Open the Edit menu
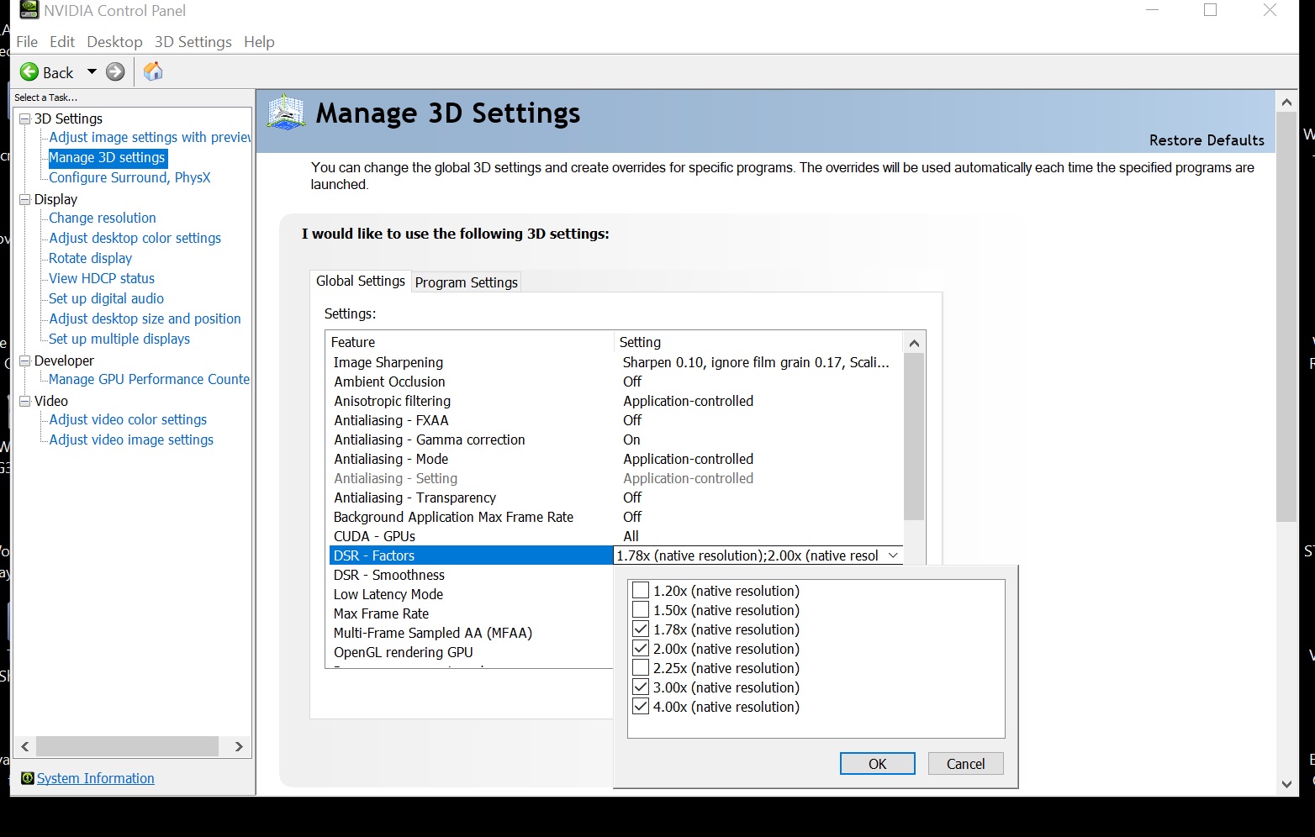This screenshot has width=1315, height=837. (62, 42)
